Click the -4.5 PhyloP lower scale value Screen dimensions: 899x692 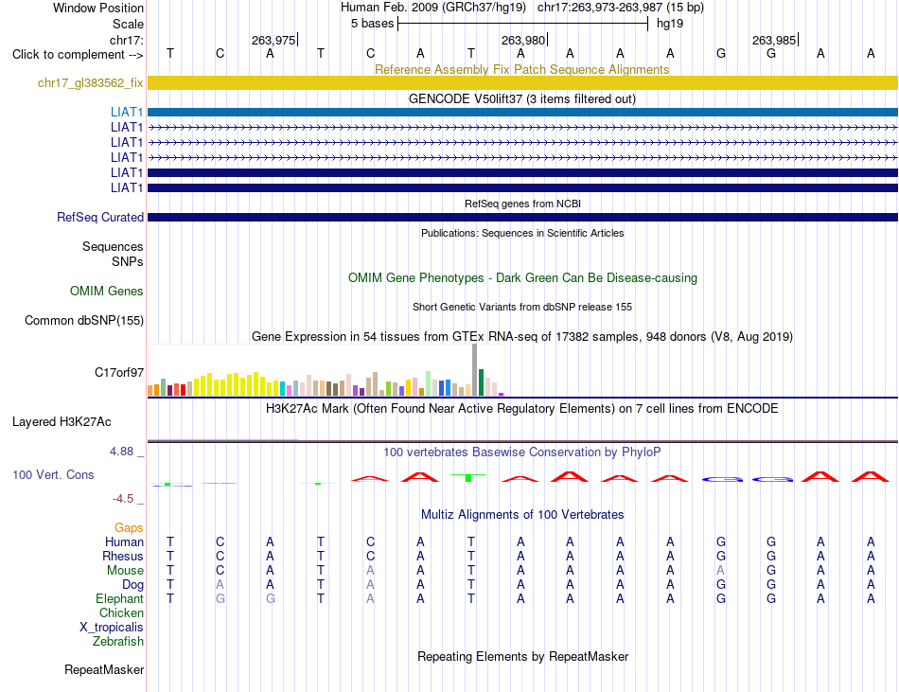tap(123, 498)
